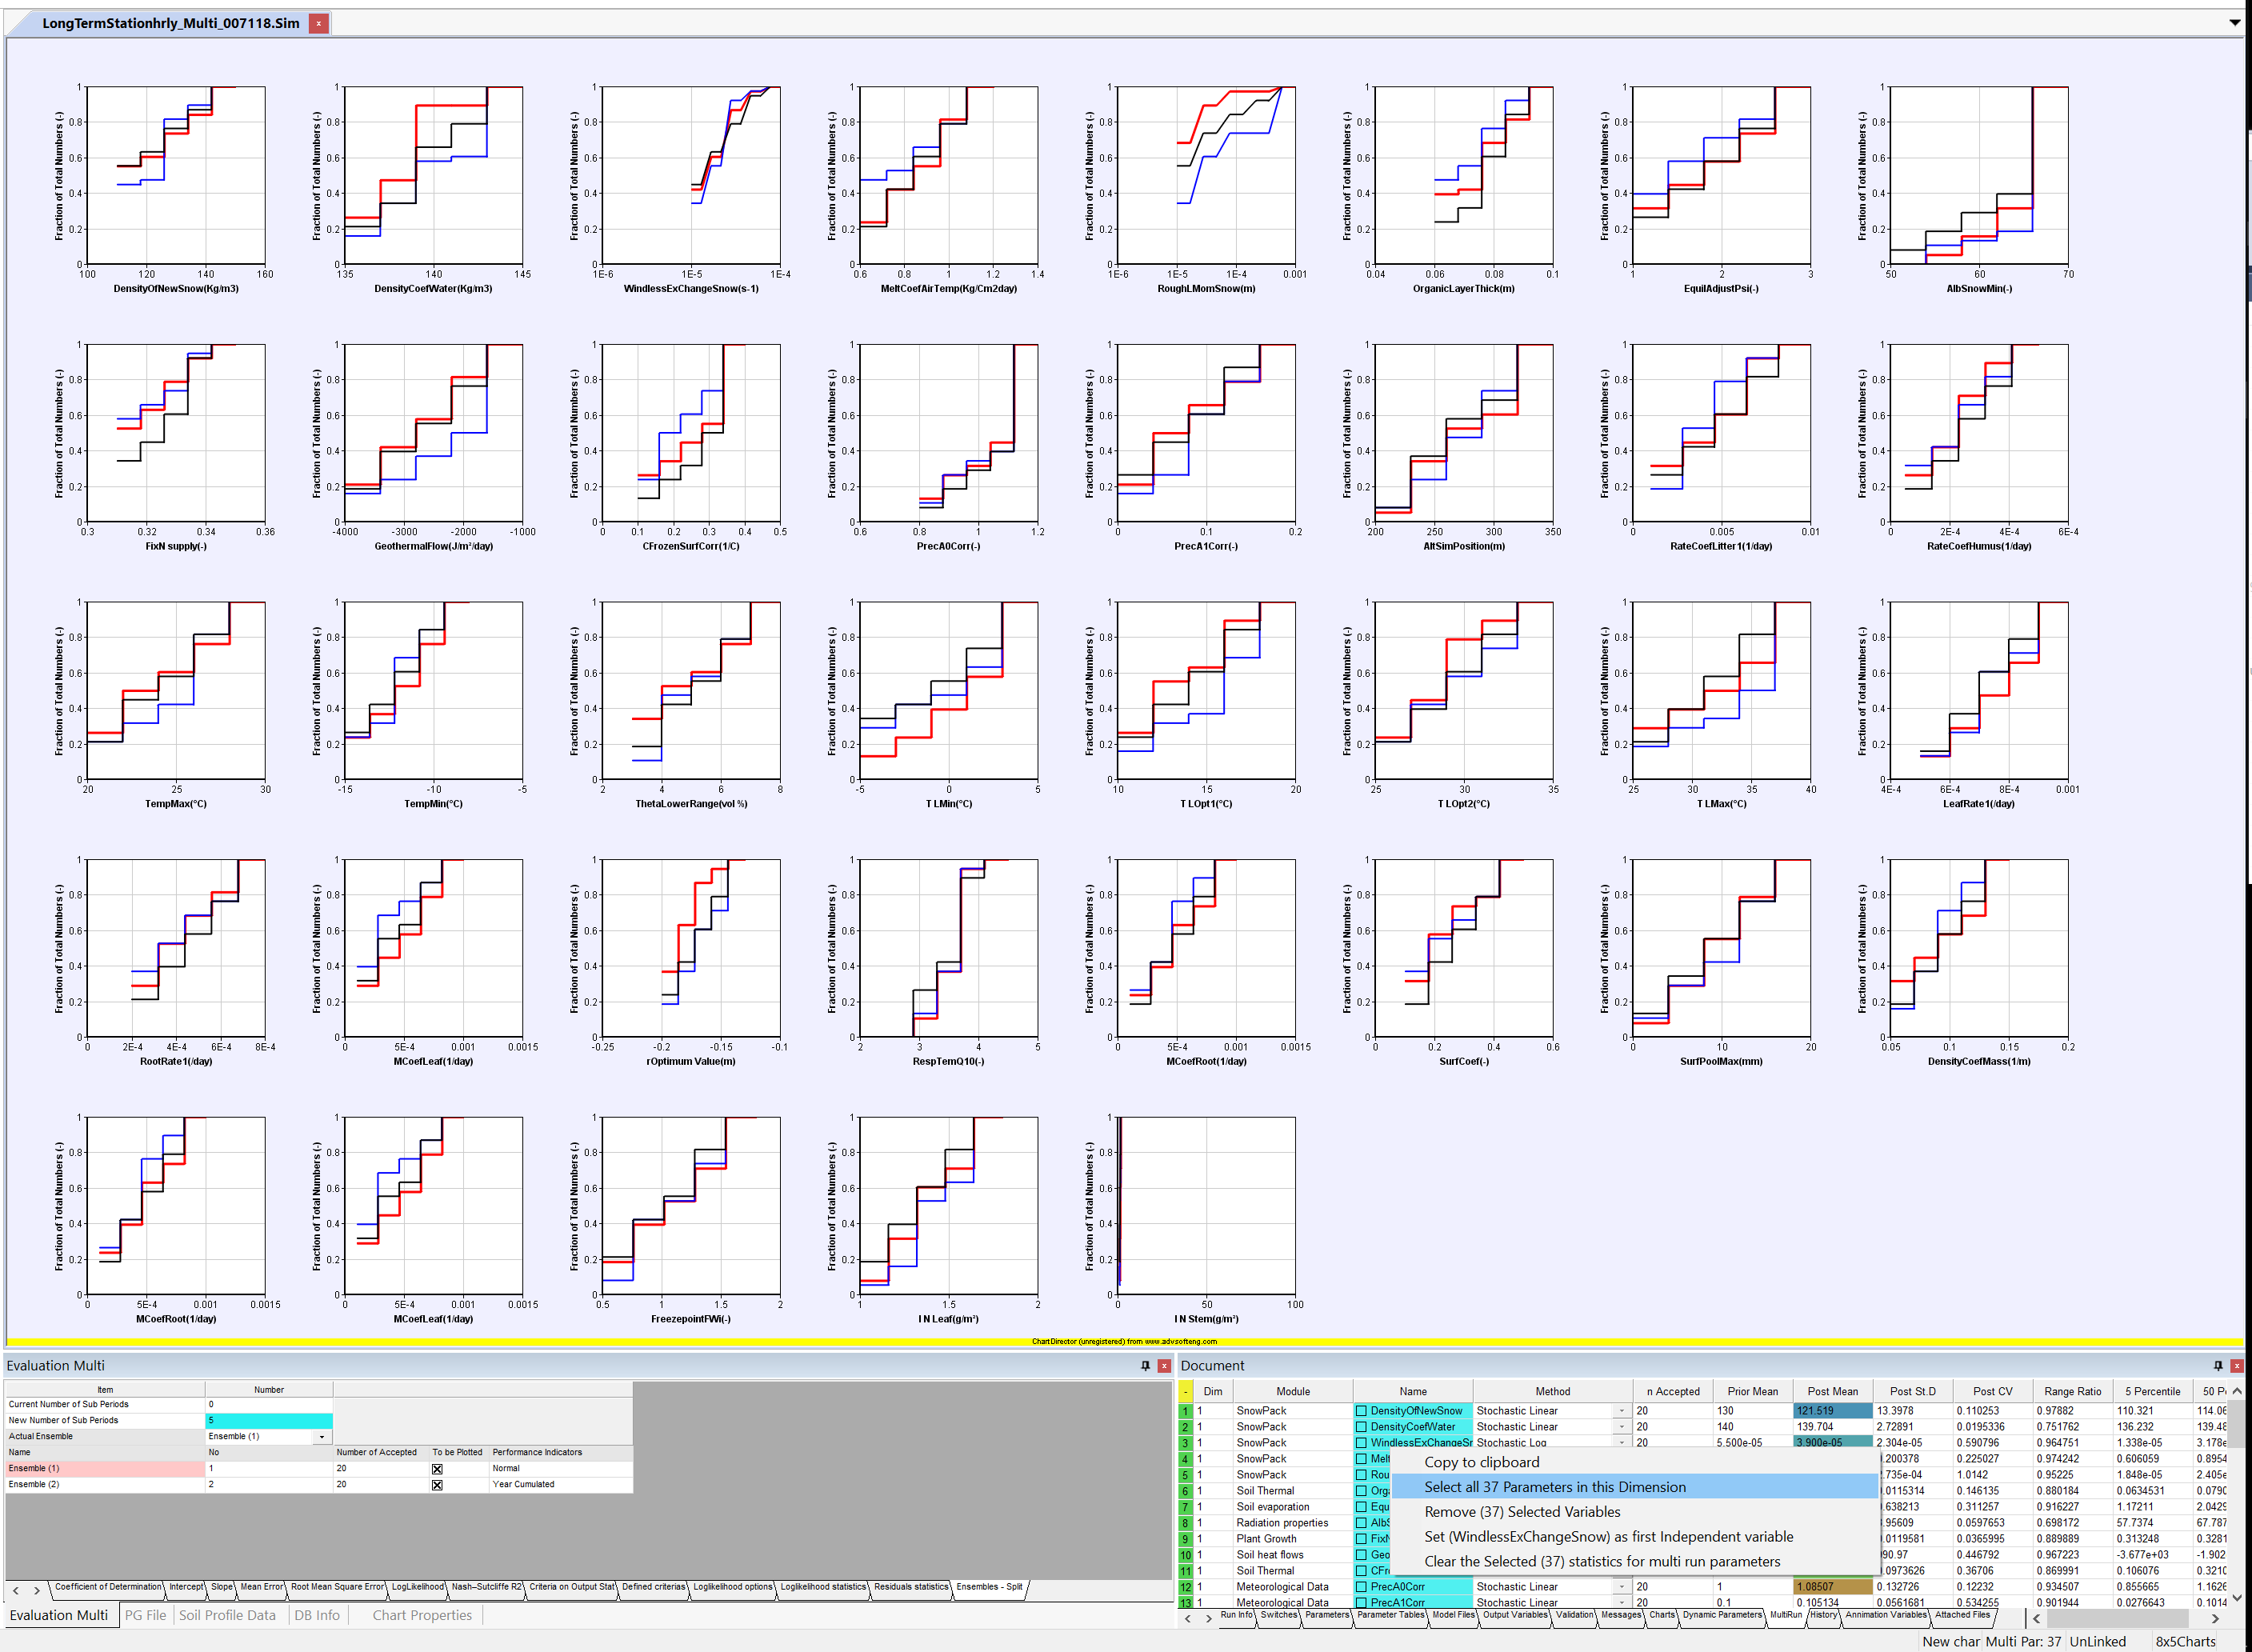The image size is (2252, 1652).
Task: Toggle WindlessExChangeSnow parameter checkbox
Action: (x=1361, y=1443)
